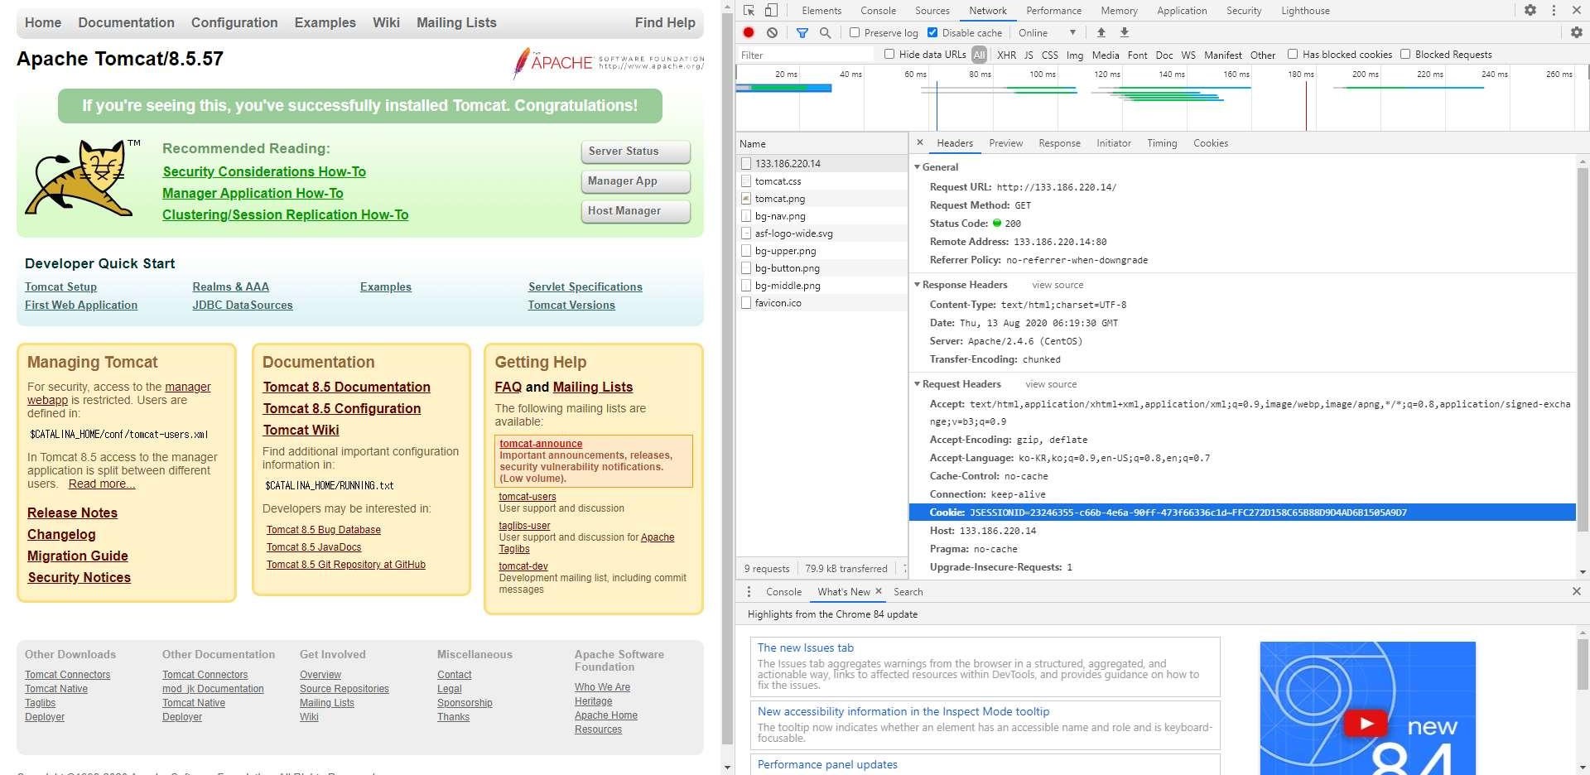
Task: Click Host Manager button
Action: coord(635,211)
